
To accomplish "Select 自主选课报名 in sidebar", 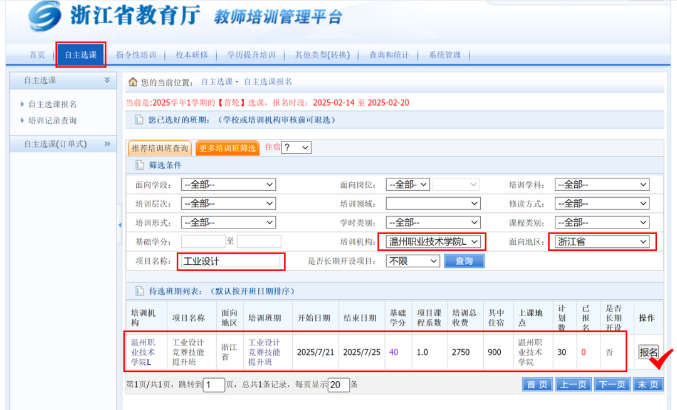I will pyautogui.click(x=52, y=104).
